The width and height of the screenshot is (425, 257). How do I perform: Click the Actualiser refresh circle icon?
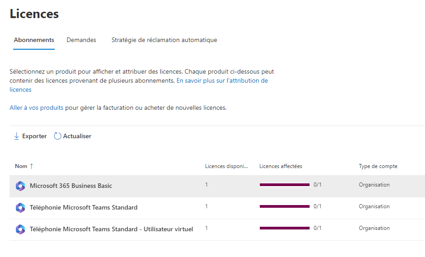tap(57, 136)
